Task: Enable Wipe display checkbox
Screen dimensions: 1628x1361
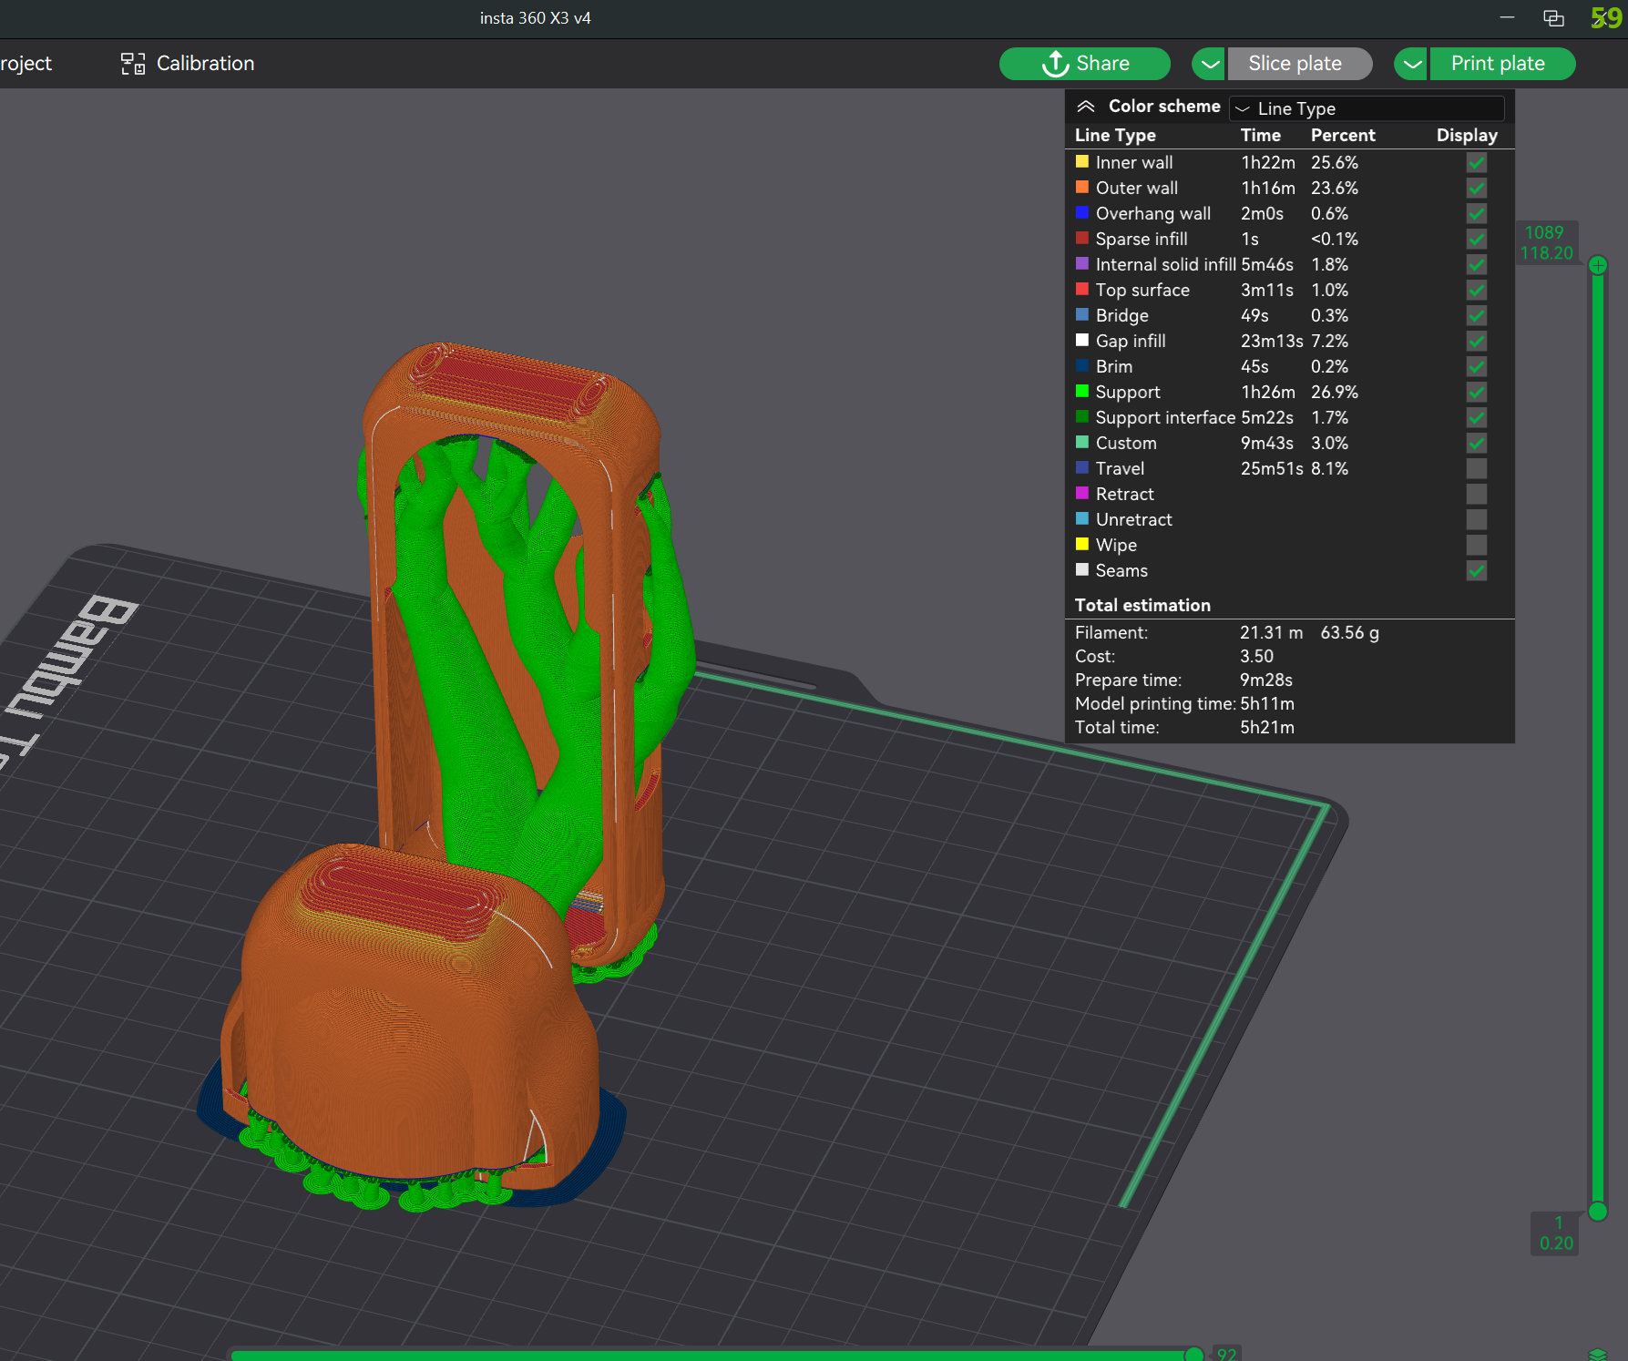Action: tap(1477, 545)
